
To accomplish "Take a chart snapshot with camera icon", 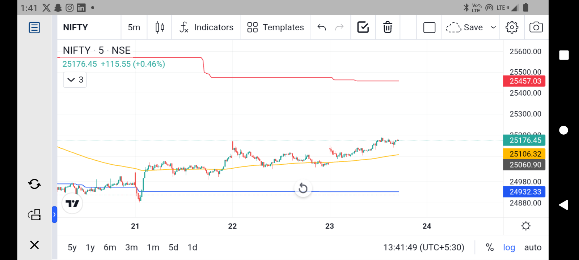I will pos(536,27).
